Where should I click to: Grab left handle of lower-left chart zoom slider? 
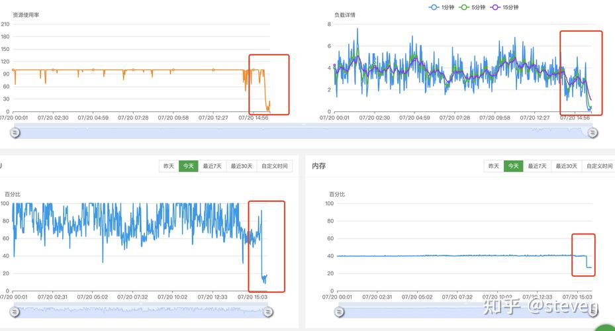[15, 312]
